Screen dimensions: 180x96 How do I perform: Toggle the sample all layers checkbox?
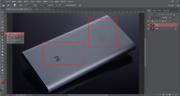point(64,5)
